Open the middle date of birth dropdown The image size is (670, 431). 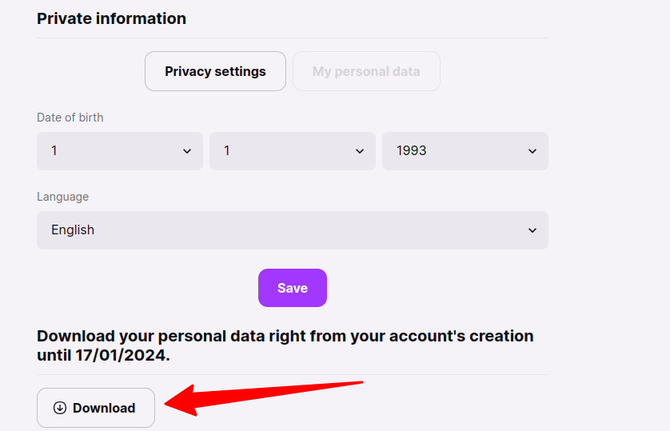(293, 151)
